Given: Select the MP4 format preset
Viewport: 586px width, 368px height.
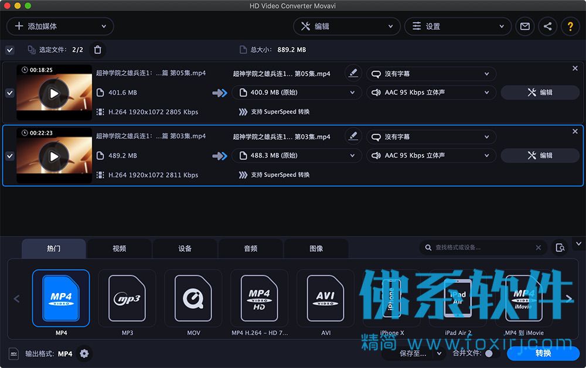Looking at the screenshot, I should (x=61, y=298).
